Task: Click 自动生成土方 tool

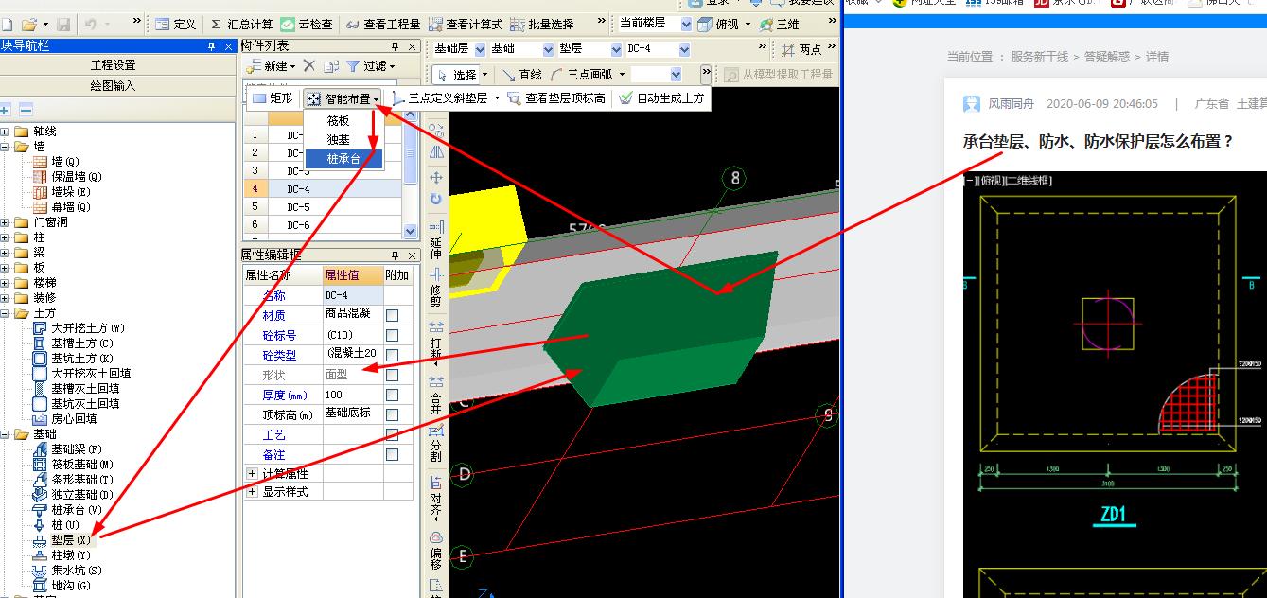Action: click(661, 97)
